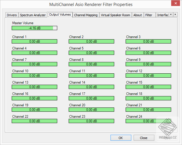Click the Channel 1 label
The height and width of the screenshot is (145, 182).
[19, 37]
